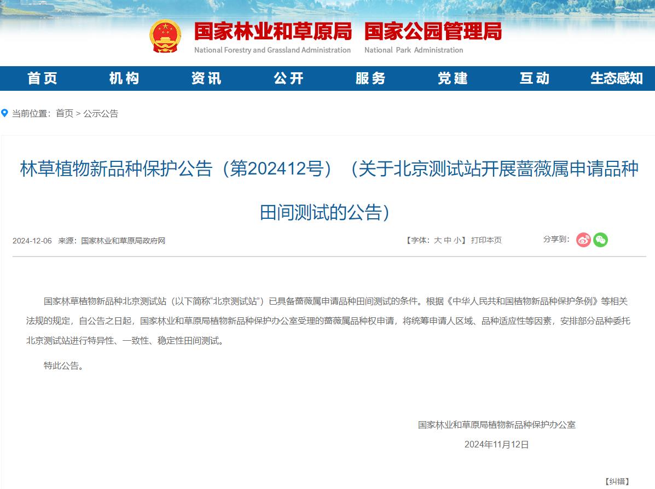
Task: Open the 服务 navigation item
Action: (x=370, y=78)
